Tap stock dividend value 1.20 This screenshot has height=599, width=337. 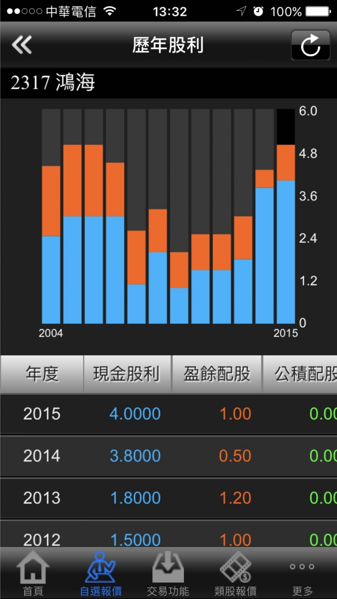235,498
